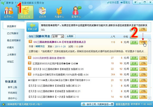153x107 pixels.
Task: Click 订购 for ★65副本1114 row
Action: 143,80
